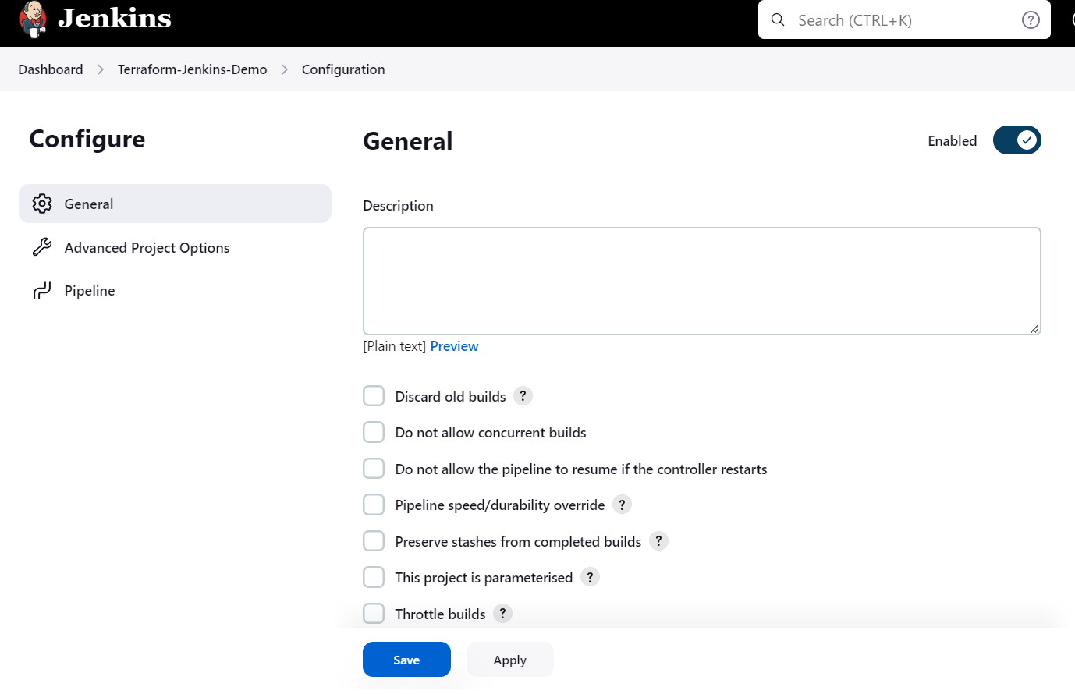The image size is (1075, 694).
Task: Click the Enabled label text
Action: (x=953, y=141)
